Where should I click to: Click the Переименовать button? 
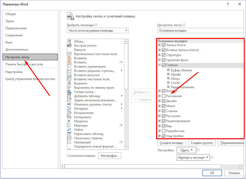(231, 143)
